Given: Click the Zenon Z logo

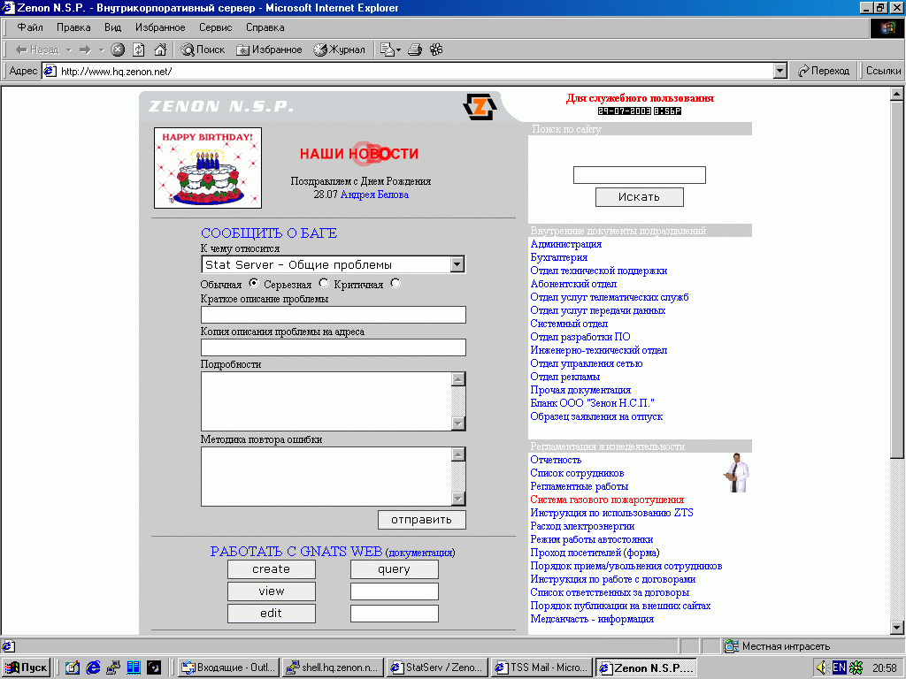Looking at the screenshot, I should click(x=480, y=106).
